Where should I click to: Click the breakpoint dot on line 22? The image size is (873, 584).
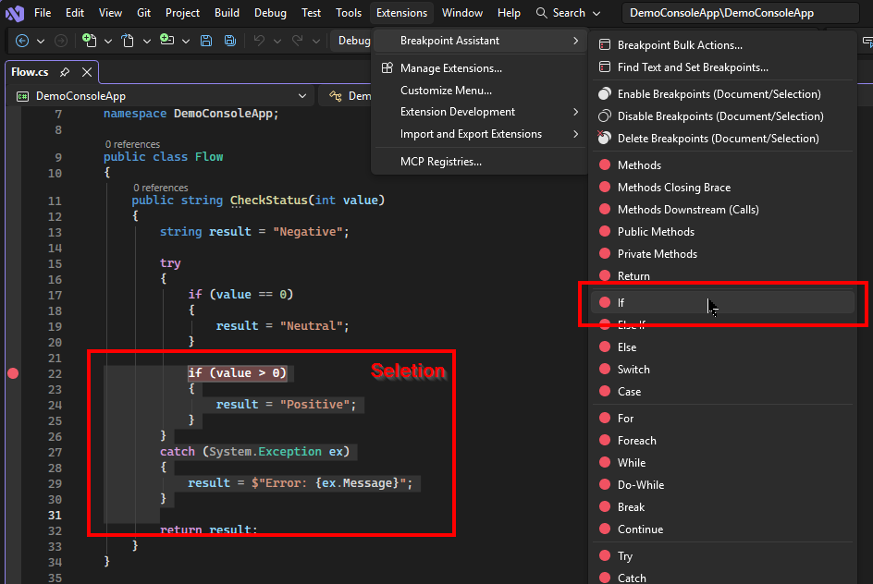13,373
